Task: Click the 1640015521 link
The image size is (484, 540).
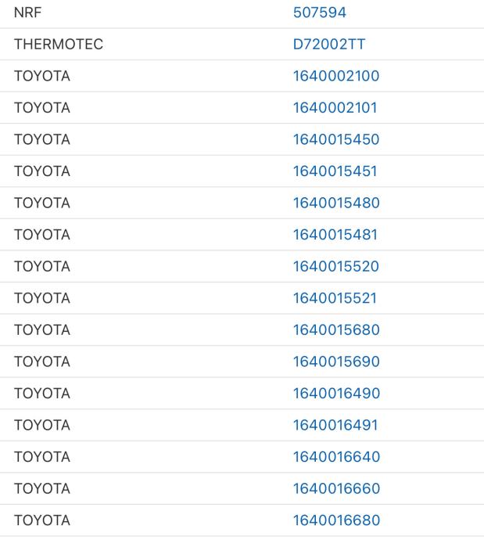Action: pos(335,298)
